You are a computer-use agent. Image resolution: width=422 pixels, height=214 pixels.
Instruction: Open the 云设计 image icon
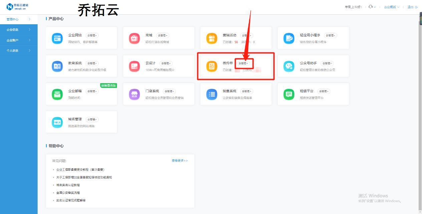point(134,66)
